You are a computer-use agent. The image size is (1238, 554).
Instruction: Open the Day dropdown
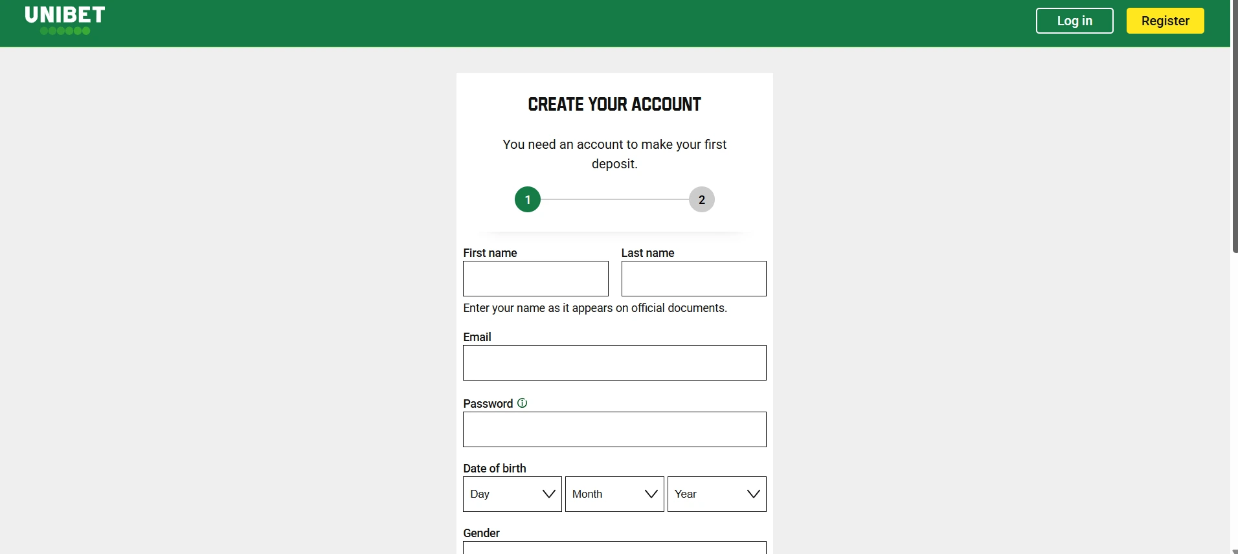pos(512,494)
